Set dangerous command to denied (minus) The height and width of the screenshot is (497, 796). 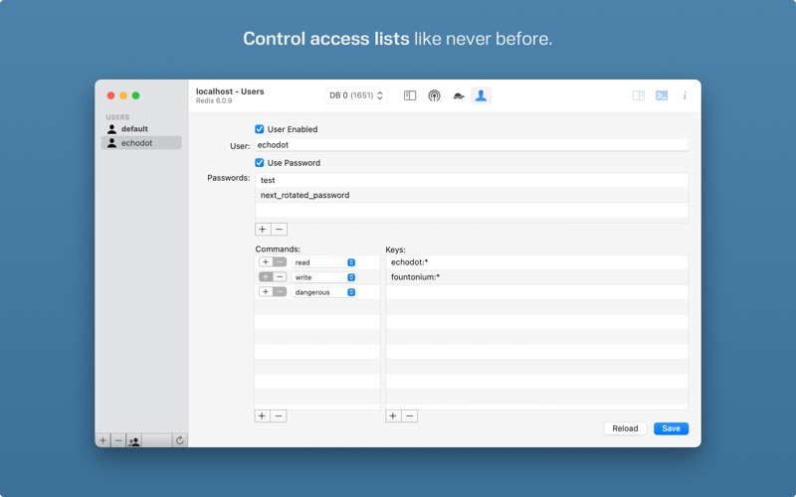[280, 291]
